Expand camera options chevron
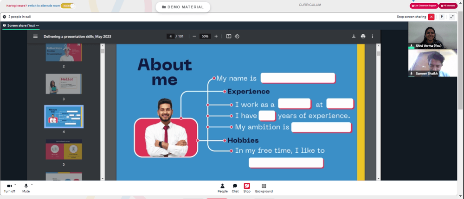Image resolution: width=464 pixels, height=199 pixels. tap(15, 185)
